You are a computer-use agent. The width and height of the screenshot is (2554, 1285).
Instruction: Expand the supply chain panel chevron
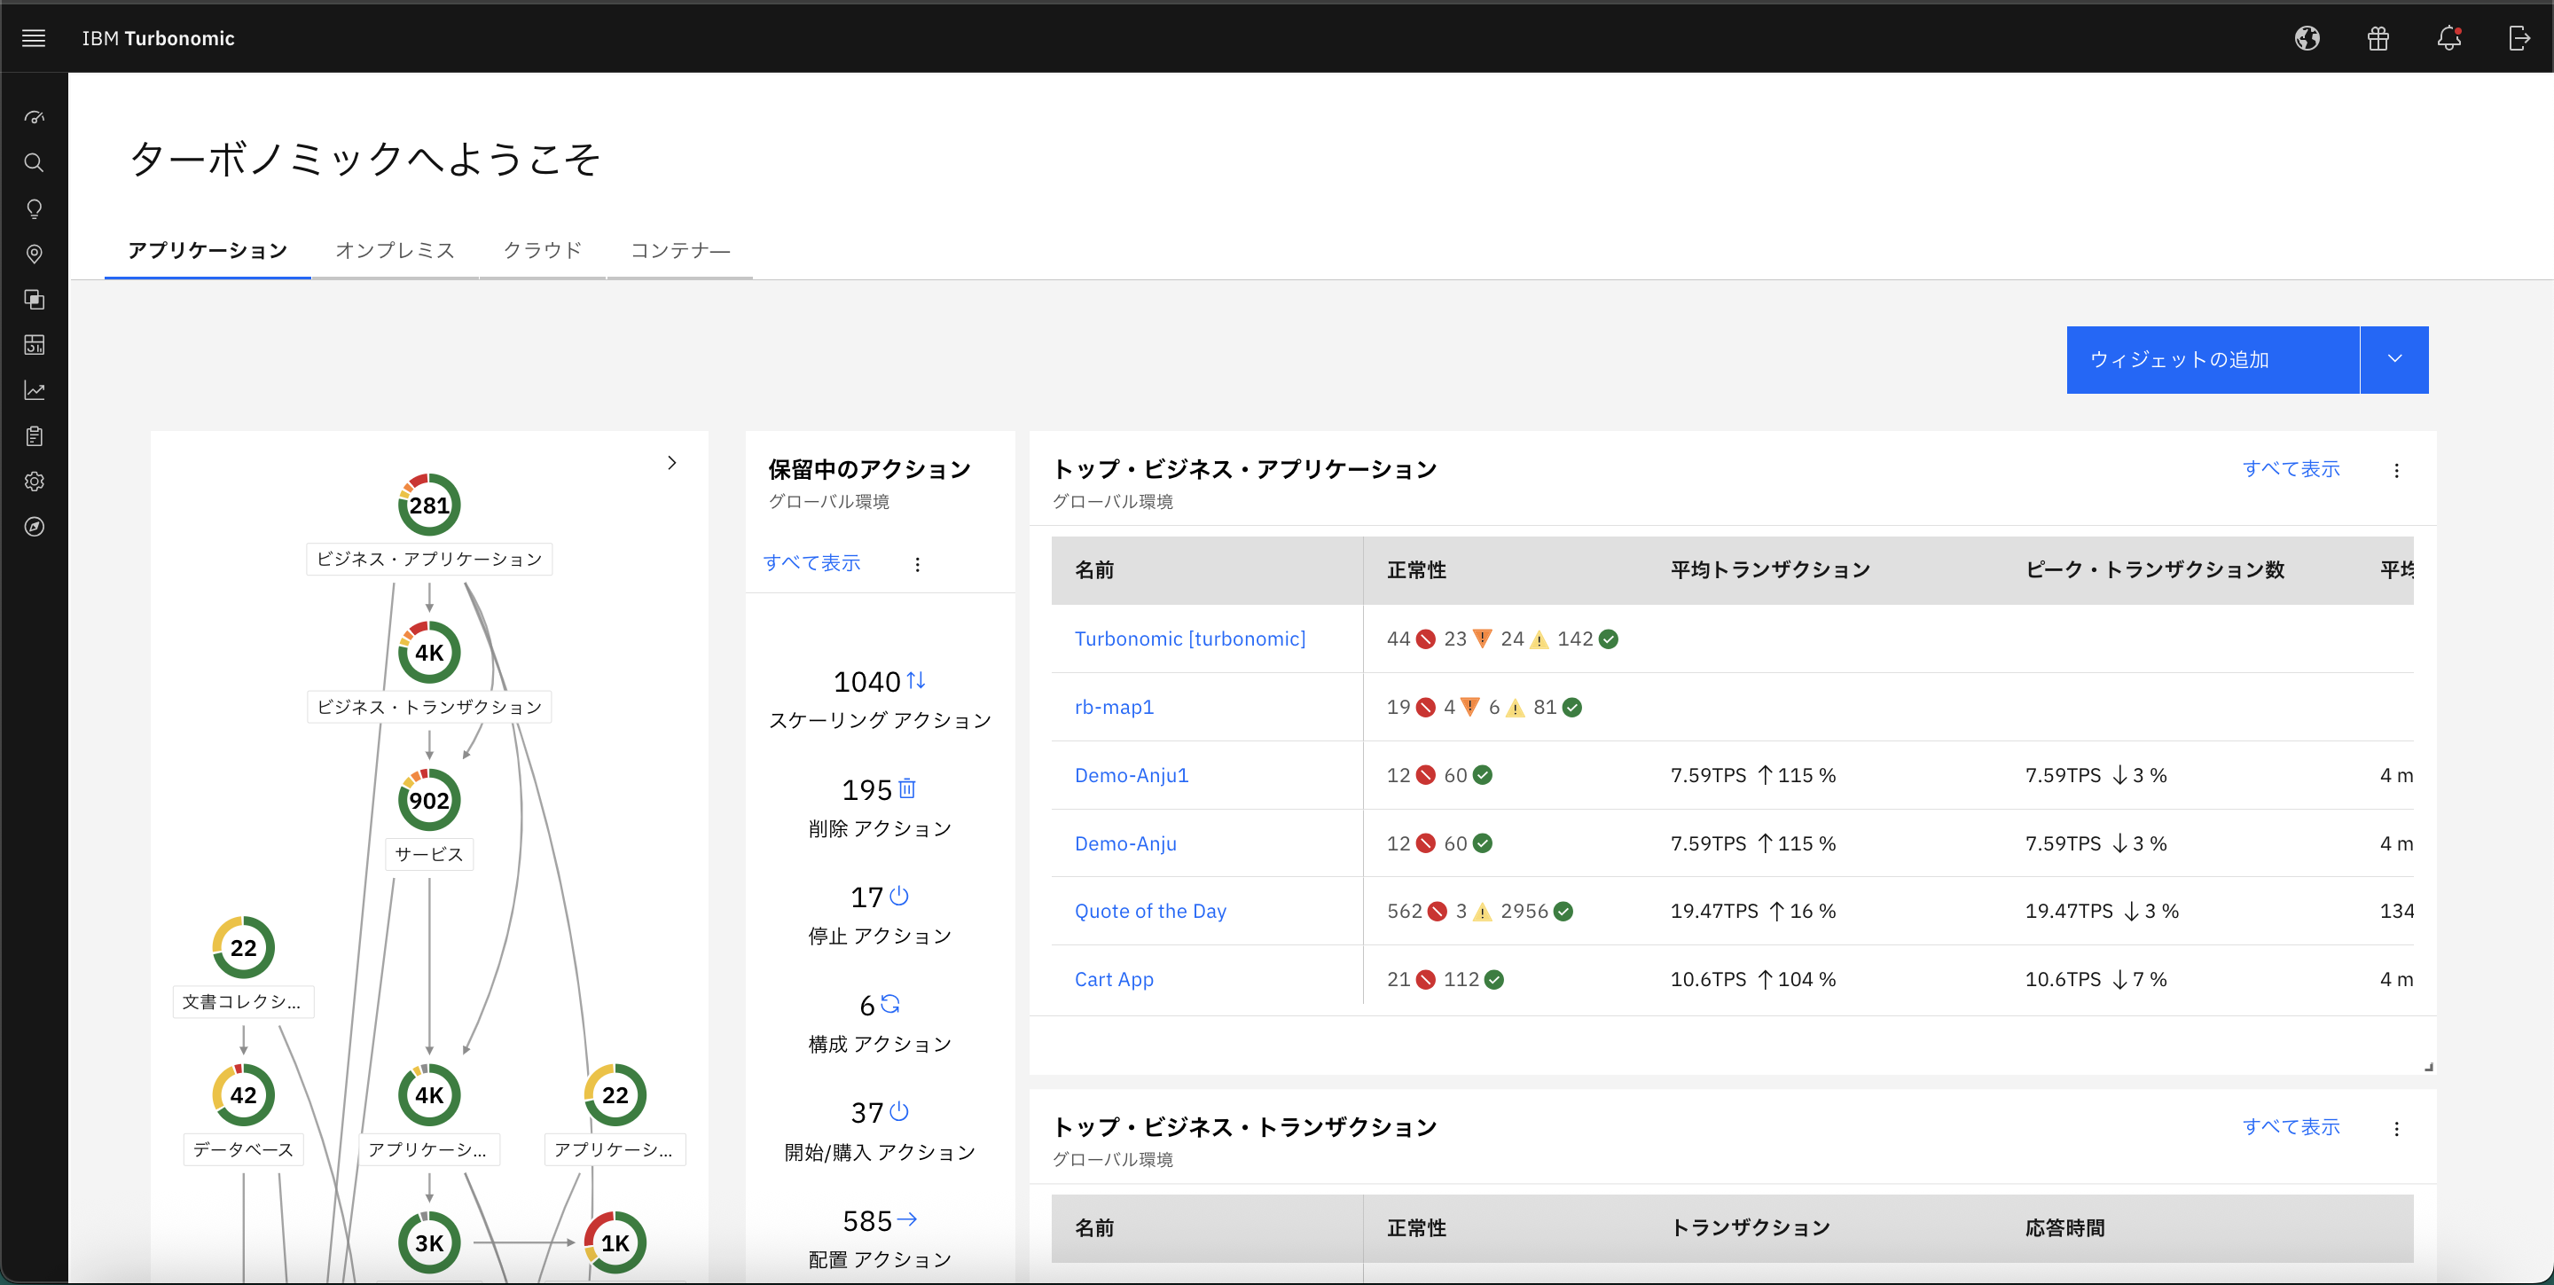[x=671, y=462]
